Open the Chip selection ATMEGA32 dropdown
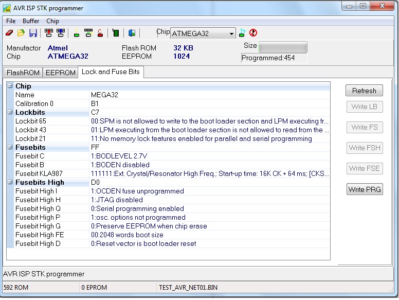The height and width of the screenshot is (300, 399). coord(203,33)
